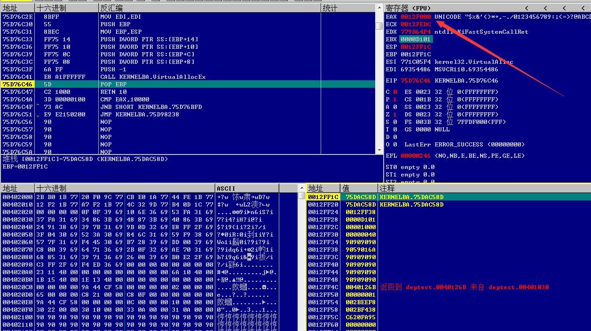This screenshot has height=331, width=591.
Task: Click the P flag value
Action: coord(395,99)
